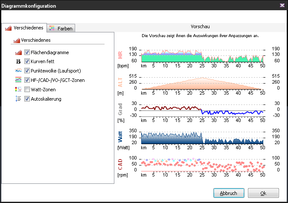Close the Diagrammkonfiguration dialog
Viewport: 288px width, 203px height.
[282, 5]
